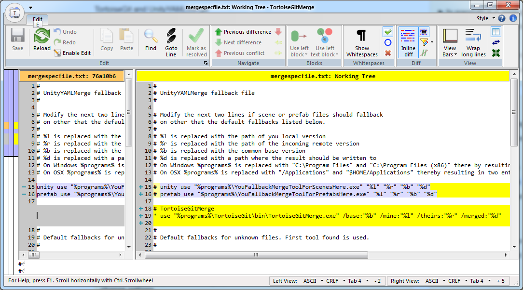The image size is (523, 290).
Task: Open Right View ASCII encoding dropdown
Action: click(x=436, y=281)
